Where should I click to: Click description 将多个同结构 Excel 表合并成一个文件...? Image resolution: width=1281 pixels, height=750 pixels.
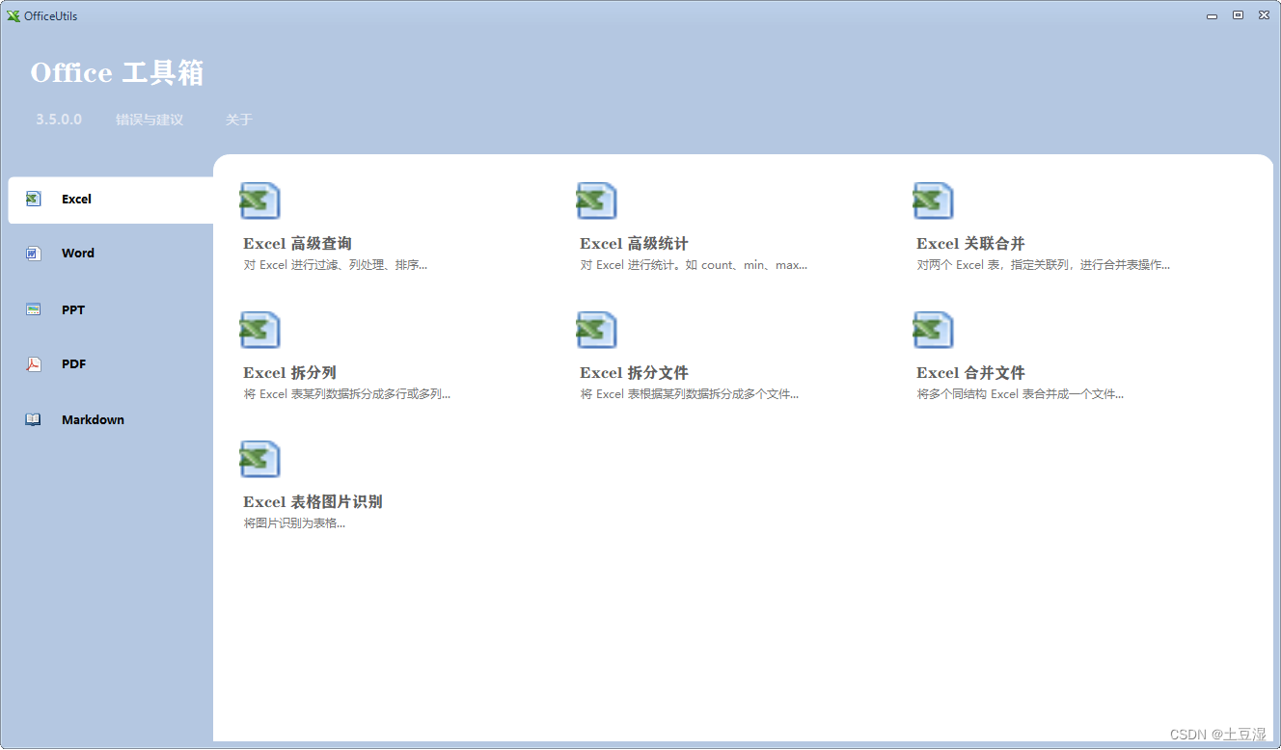pyautogui.click(x=1021, y=394)
